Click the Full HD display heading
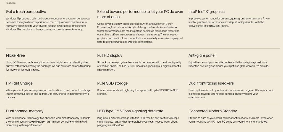Image resolution: width=283 pixels, height=132 pixels. point(110,55)
